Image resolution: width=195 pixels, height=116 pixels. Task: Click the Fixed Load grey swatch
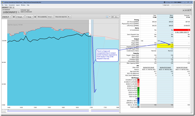138,107
